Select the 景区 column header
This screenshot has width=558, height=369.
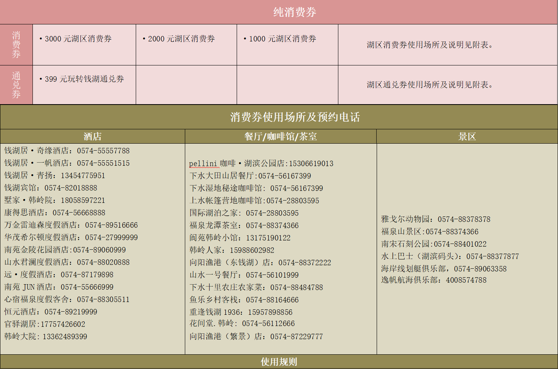coord(467,136)
